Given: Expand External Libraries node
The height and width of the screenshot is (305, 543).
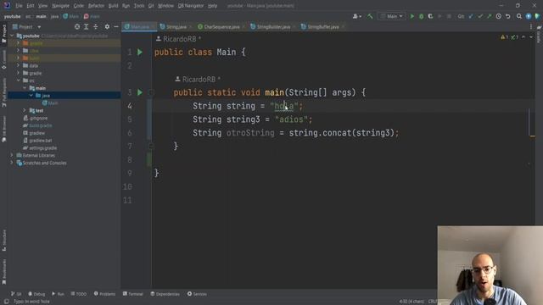Looking at the screenshot, I should 12,155.
